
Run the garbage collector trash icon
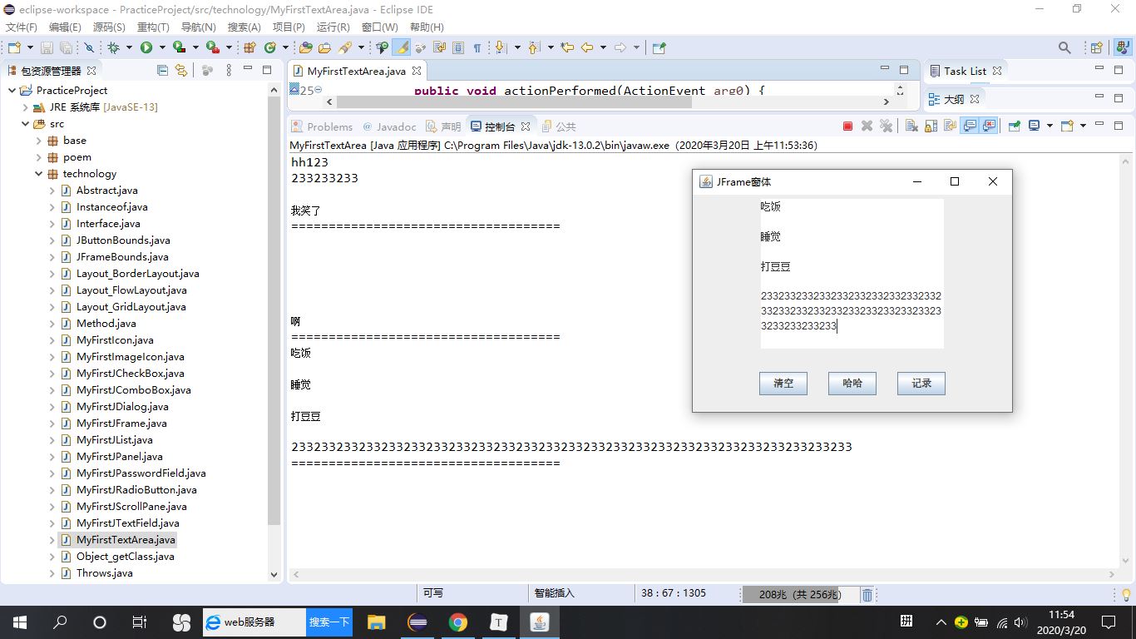(867, 594)
